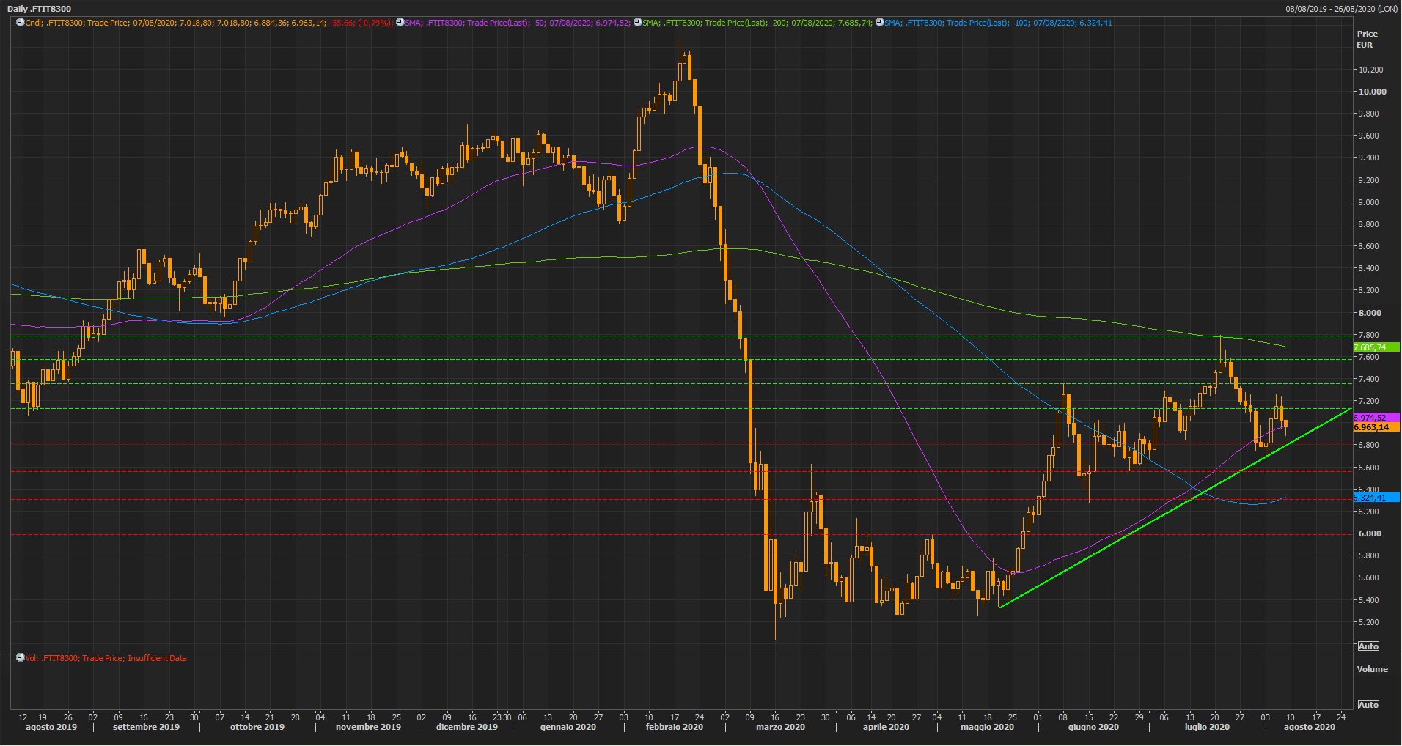Click the clock icon before green SMA 200
1402x746 pixels.
point(637,23)
